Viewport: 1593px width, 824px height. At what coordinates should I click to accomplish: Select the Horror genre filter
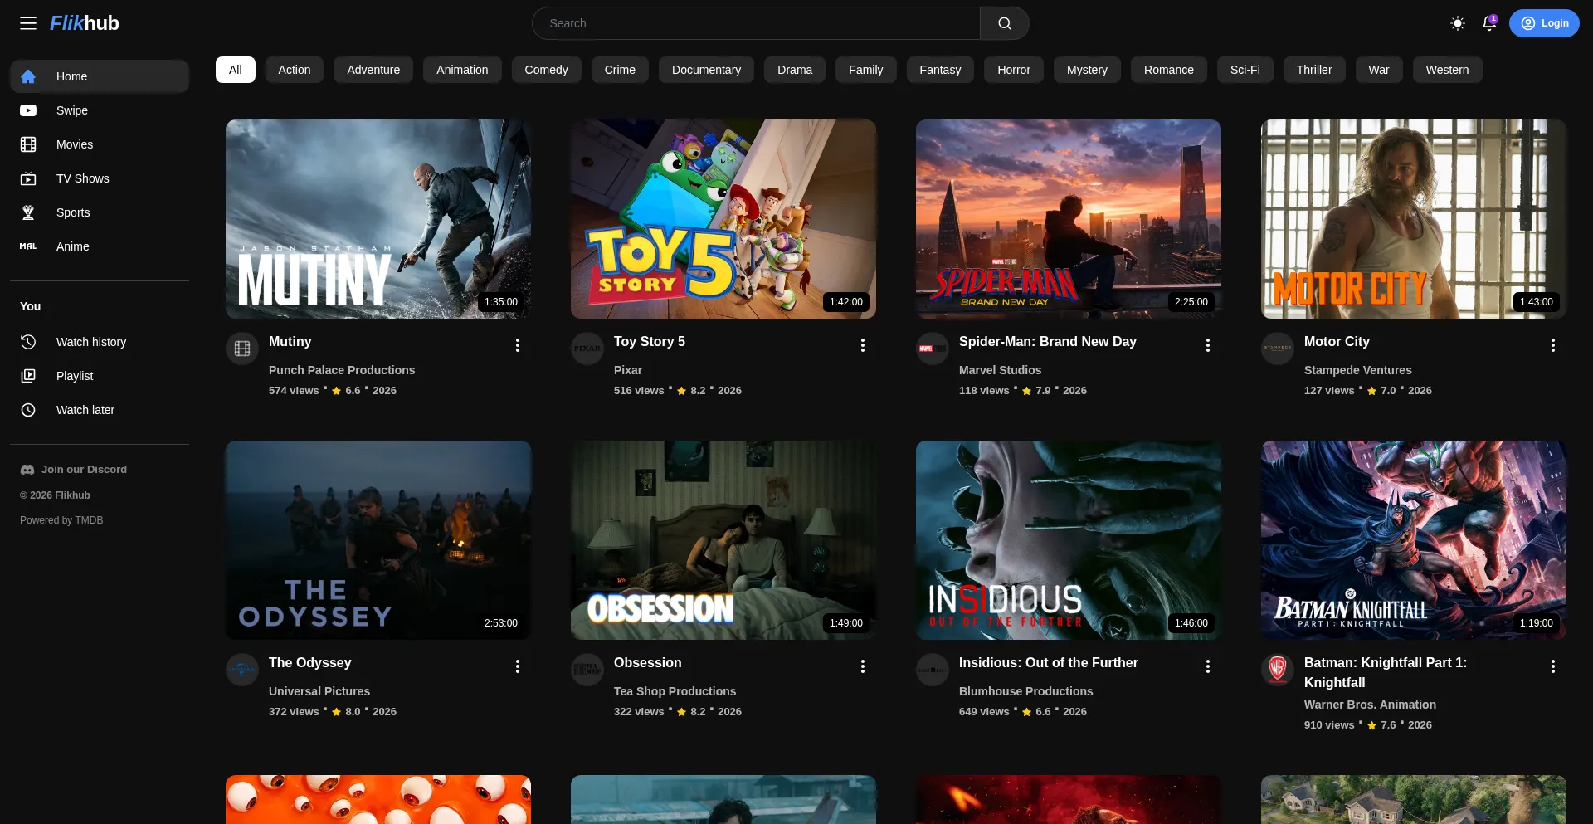[x=1014, y=70]
